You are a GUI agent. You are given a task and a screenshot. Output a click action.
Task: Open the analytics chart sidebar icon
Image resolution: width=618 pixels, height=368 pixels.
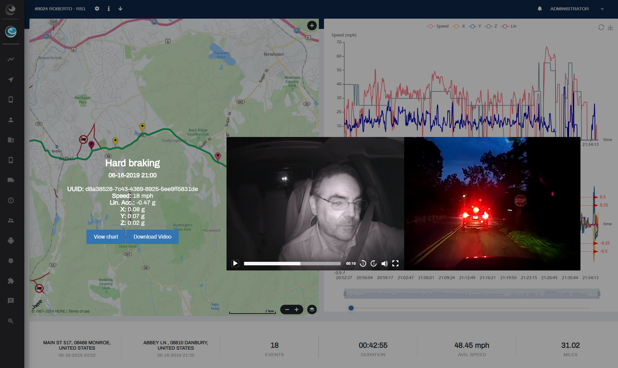point(11,59)
